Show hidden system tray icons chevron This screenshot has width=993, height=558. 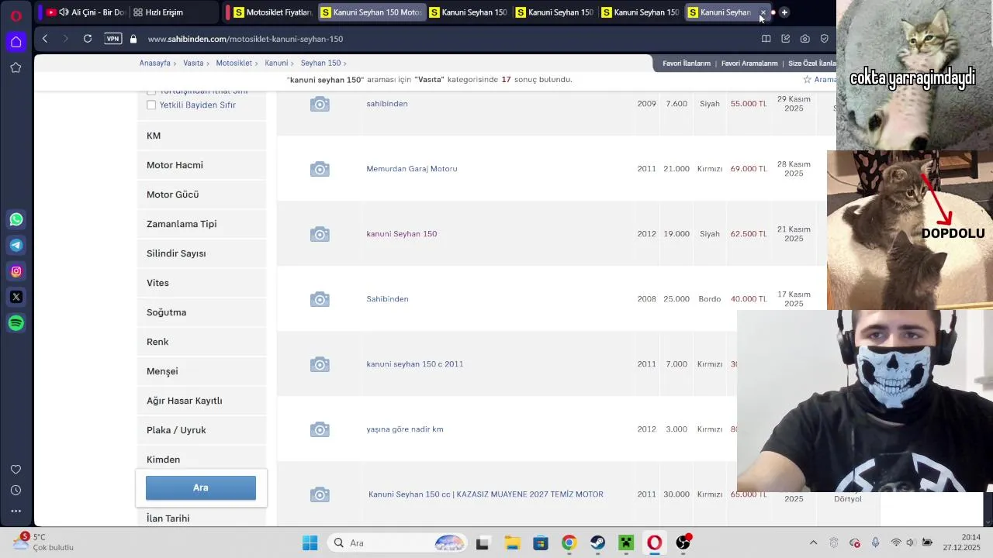pyautogui.click(x=813, y=542)
